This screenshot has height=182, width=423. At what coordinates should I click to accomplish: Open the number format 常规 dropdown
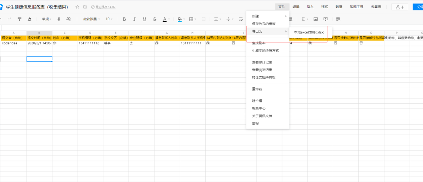coord(46,19)
